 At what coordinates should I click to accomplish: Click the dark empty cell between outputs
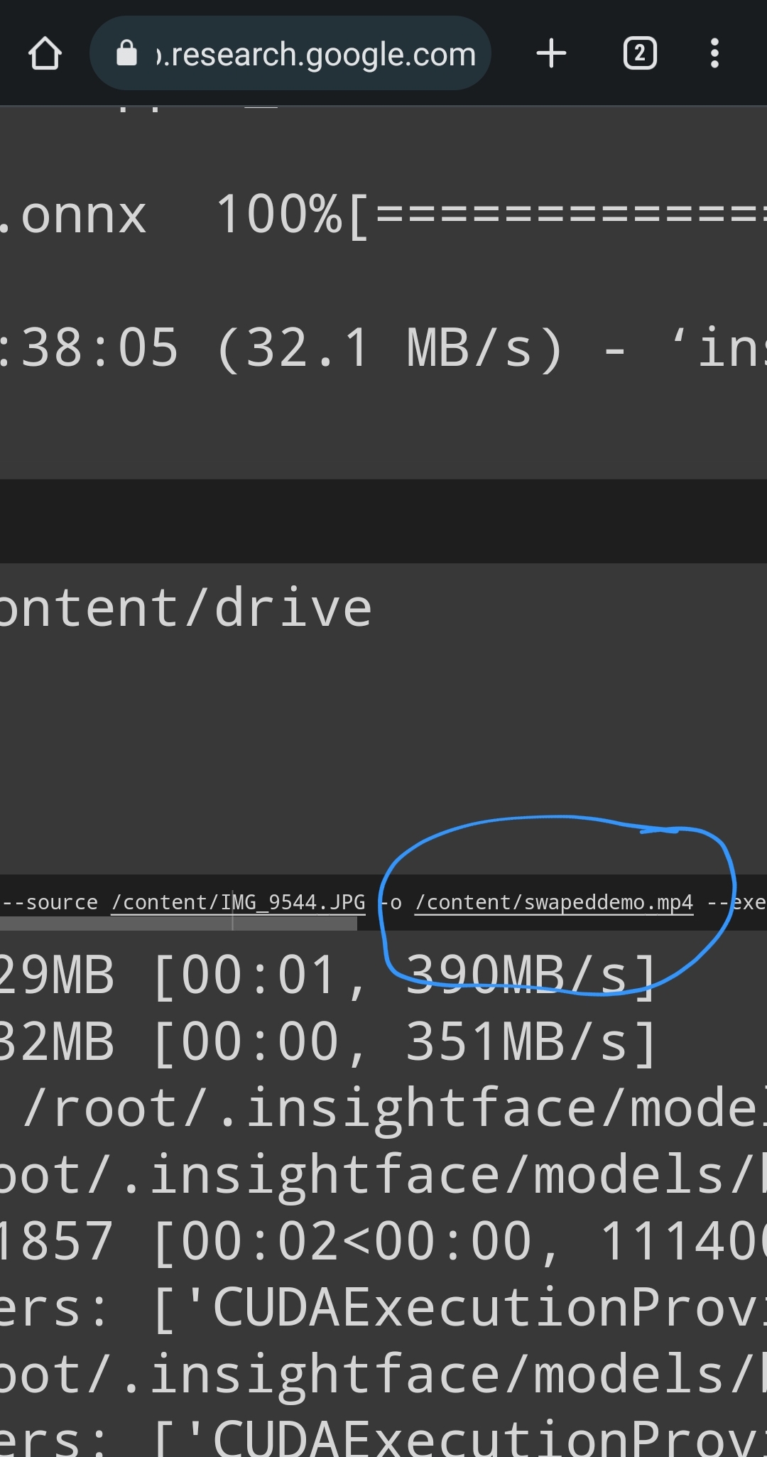pyautogui.click(x=383, y=521)
